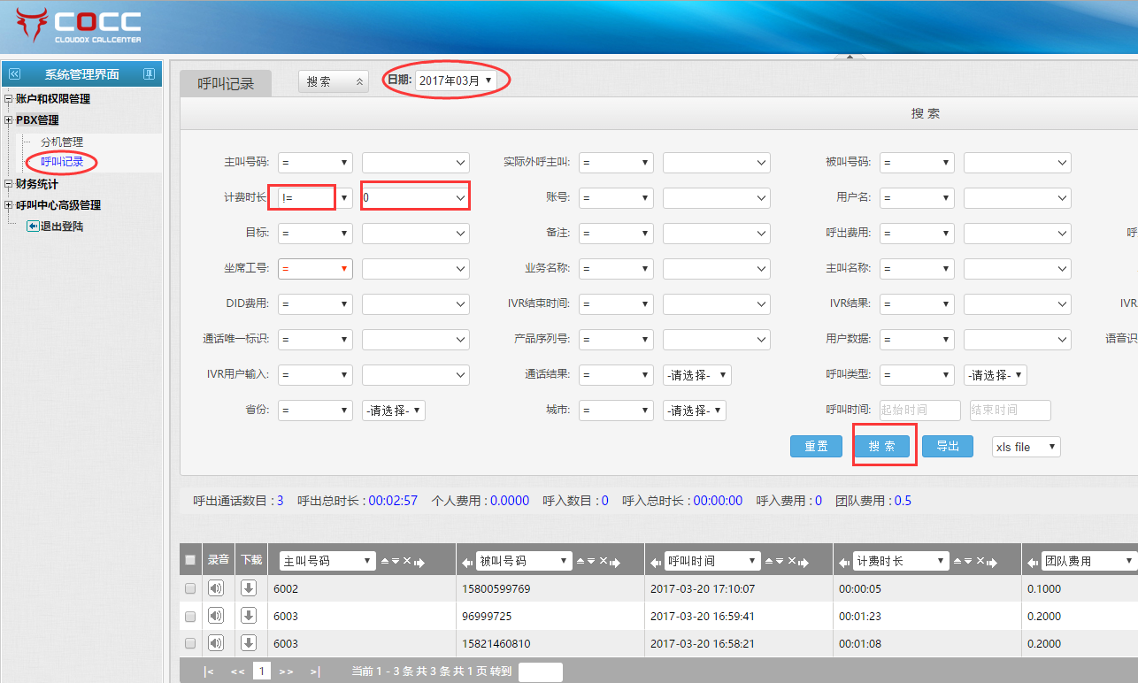Expand the PBX管理 tree node
This screenshot has height=683, width=1138.
coord(9,120)
